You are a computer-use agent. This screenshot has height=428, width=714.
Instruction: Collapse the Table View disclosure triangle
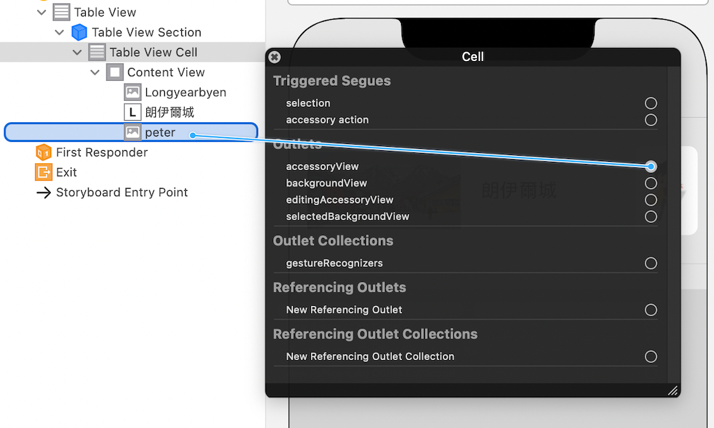pyautogui.click(x=40, y=12)
